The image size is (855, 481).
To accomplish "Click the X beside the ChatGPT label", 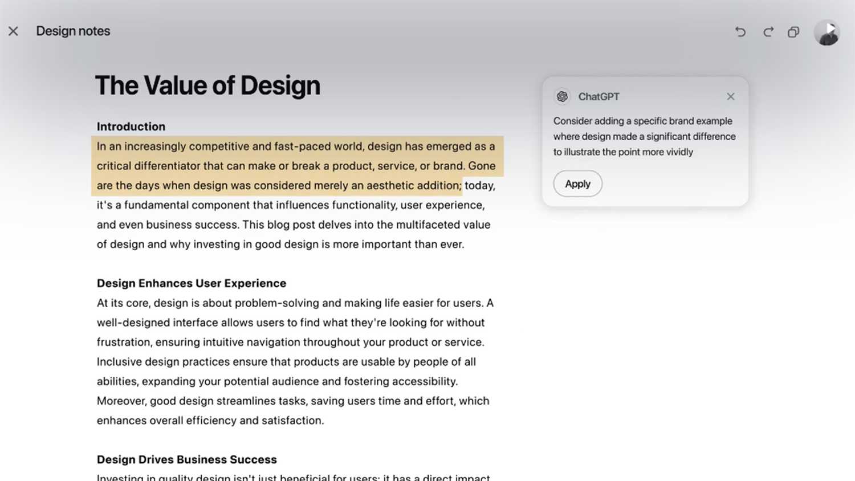I will point(730,96).
